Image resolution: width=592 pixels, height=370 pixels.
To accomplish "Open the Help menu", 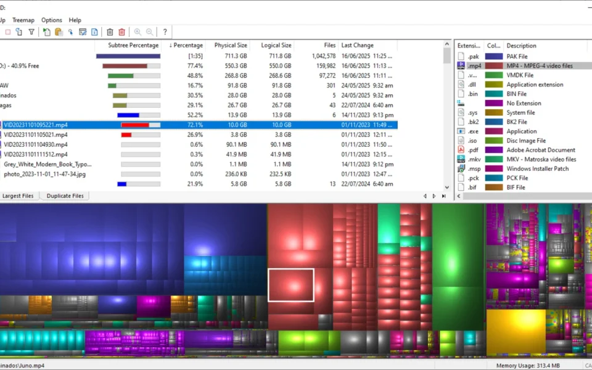I will tap(75, 20).
